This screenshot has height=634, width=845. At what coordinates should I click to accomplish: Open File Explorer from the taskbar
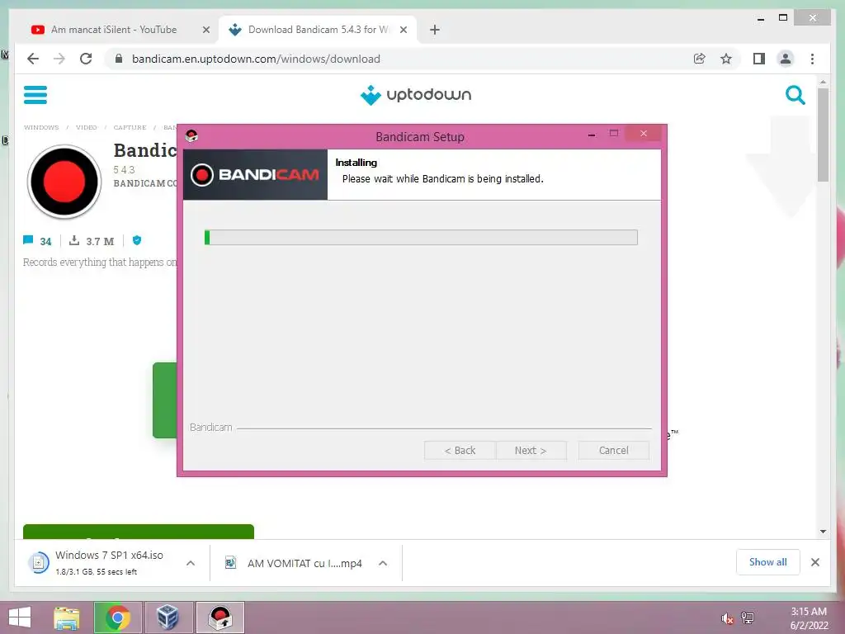(67, 617)
